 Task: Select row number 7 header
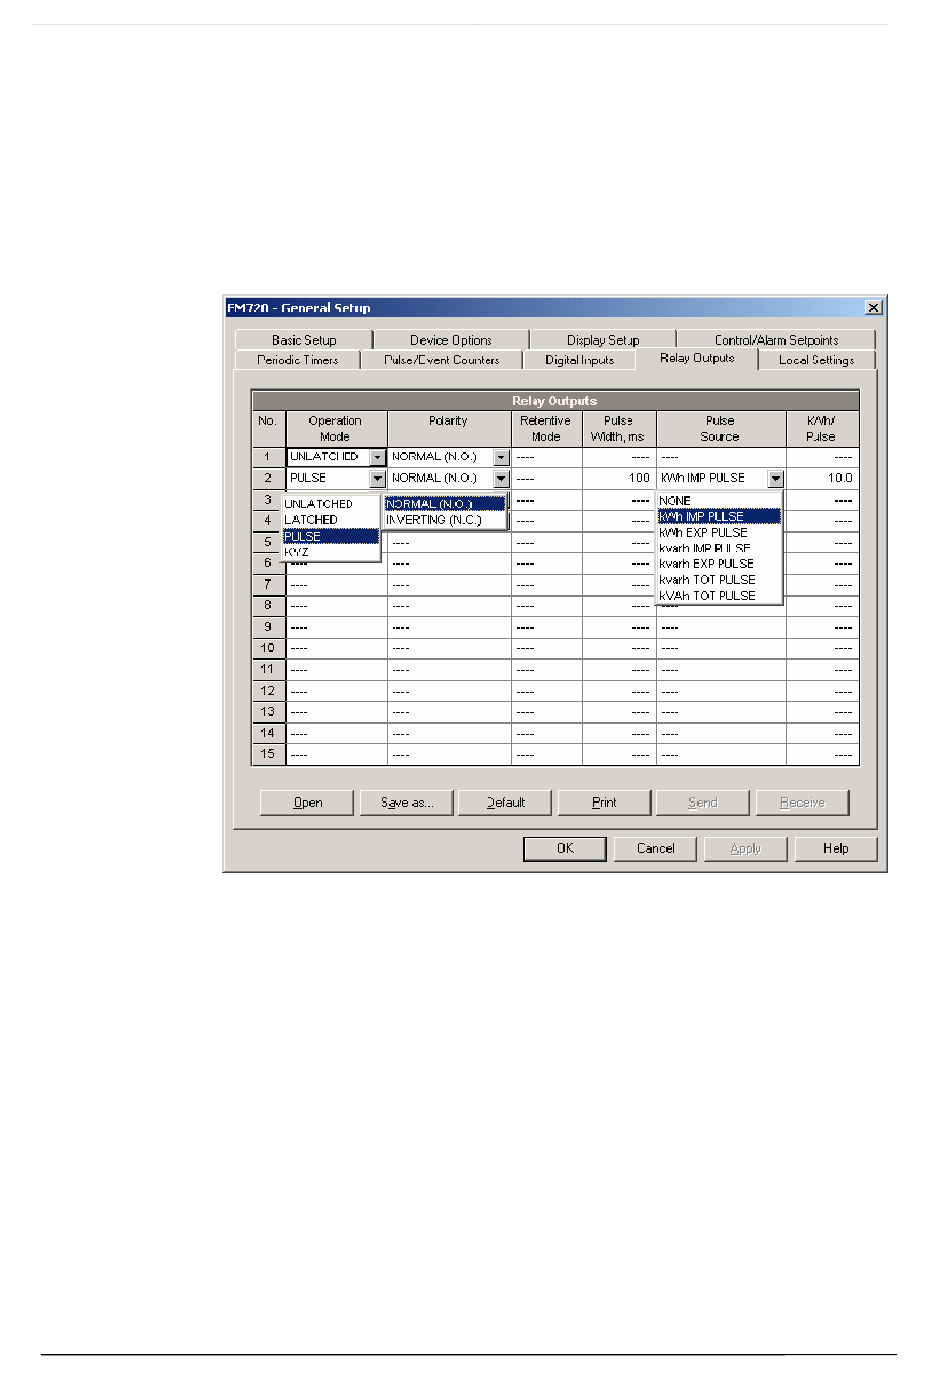[x=268, y=584]
